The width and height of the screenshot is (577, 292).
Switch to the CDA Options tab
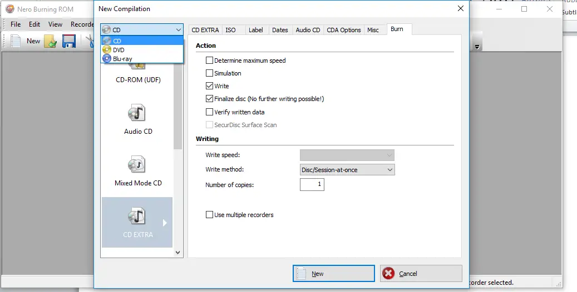[x=344, y=30]
